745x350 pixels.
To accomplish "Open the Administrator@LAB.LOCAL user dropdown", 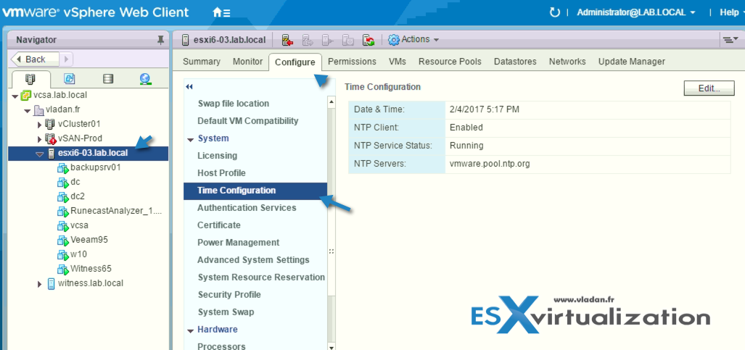I will click(x=635, y=12).
